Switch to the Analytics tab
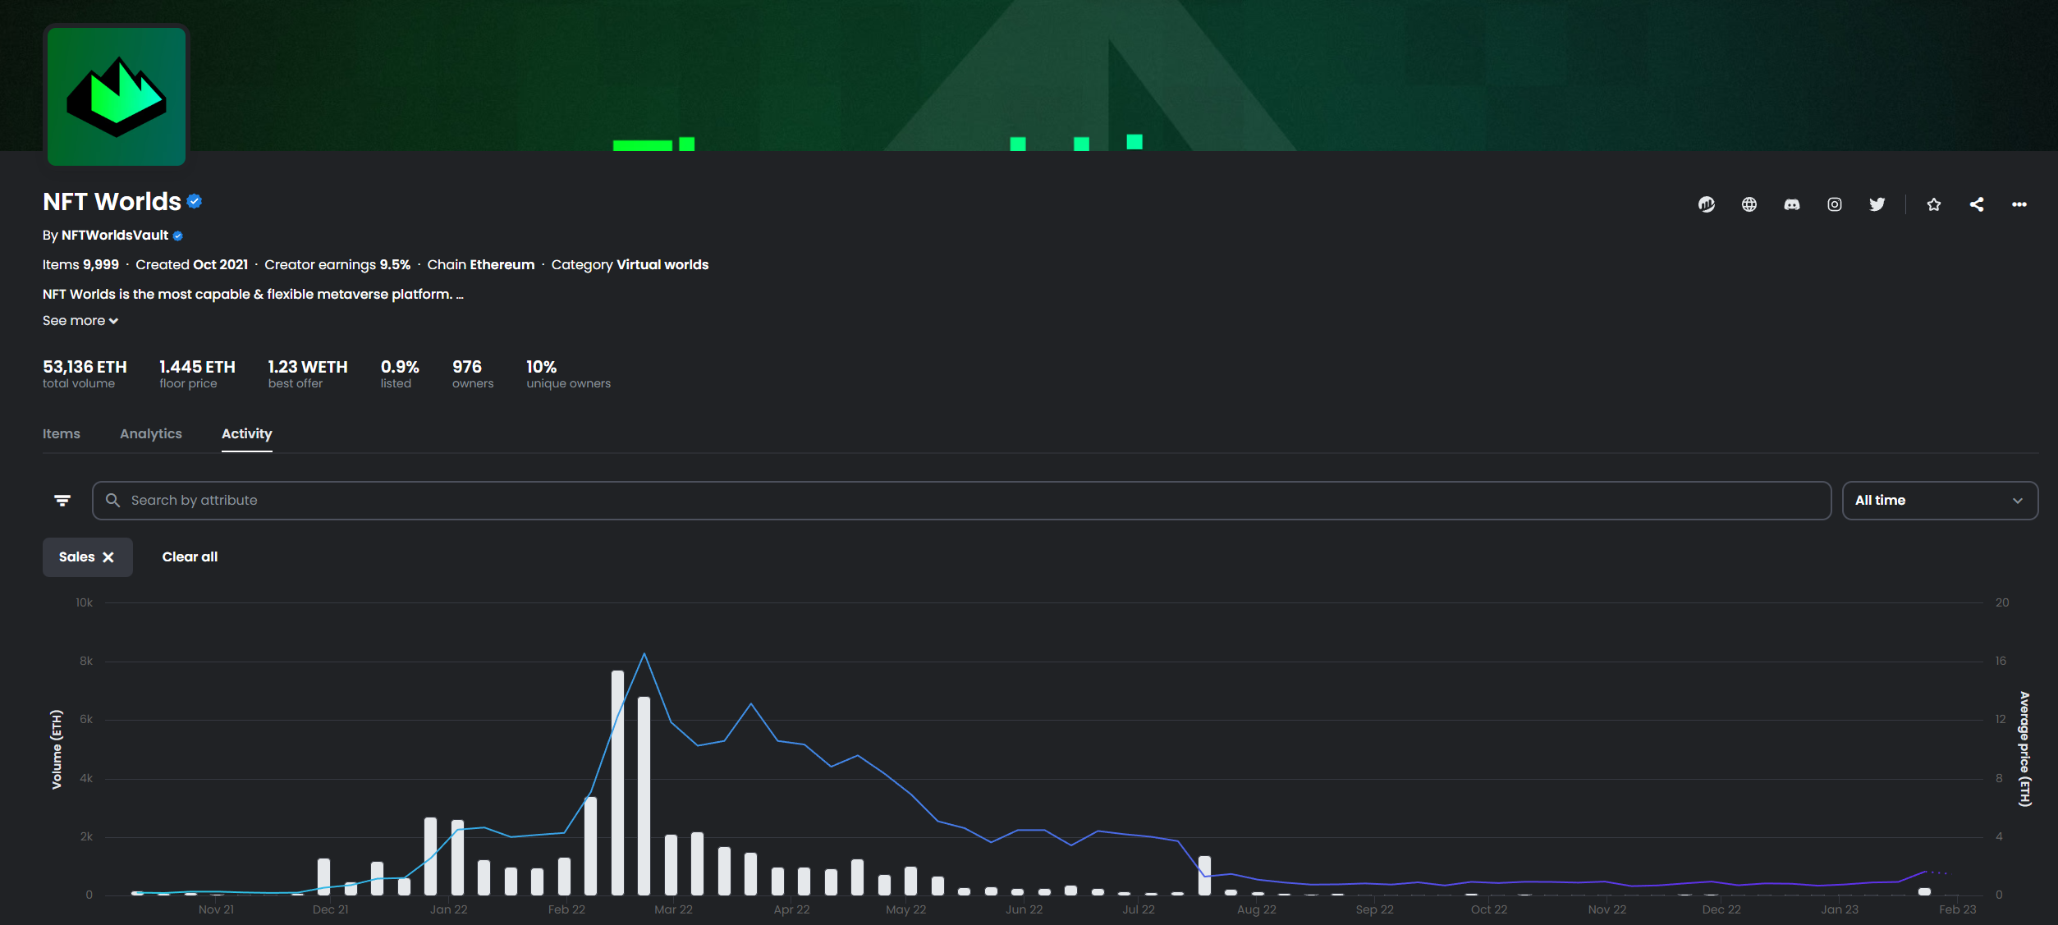 pyautogui.click(x=151, y=433)
